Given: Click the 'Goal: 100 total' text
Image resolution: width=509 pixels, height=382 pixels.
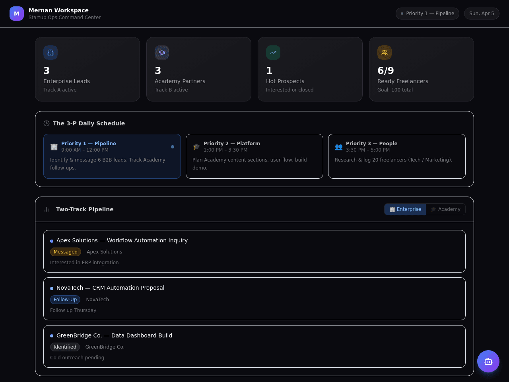Looking at the screenshot, I should pos(395,90).
